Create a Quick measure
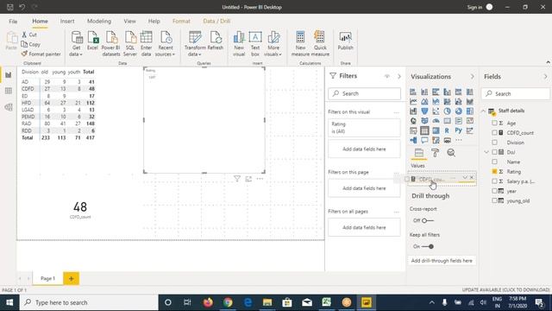552x311 pixels. [320, 44]
